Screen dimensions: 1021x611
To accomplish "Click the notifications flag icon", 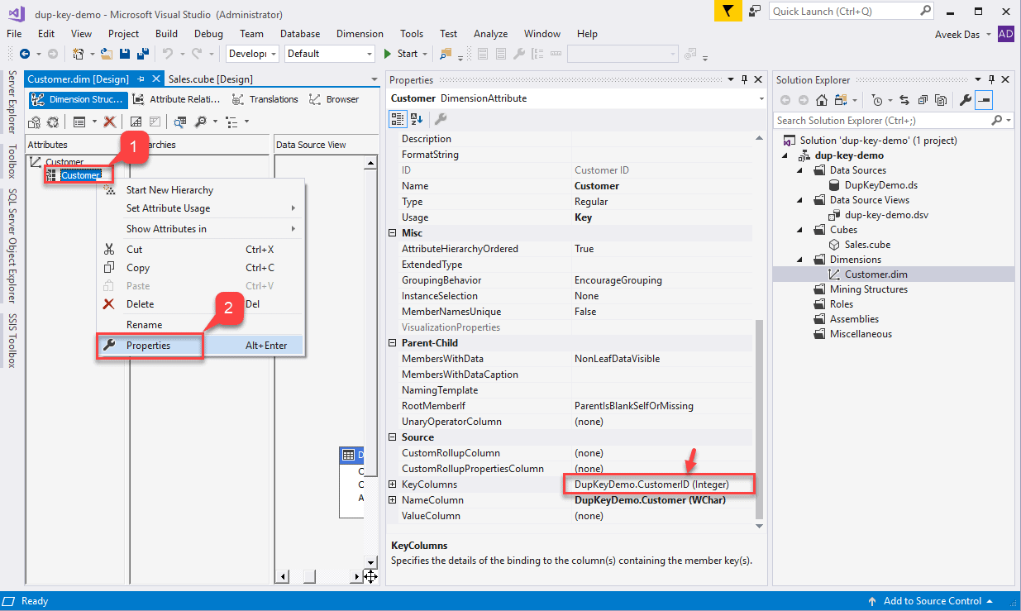I will click(728, 11).
